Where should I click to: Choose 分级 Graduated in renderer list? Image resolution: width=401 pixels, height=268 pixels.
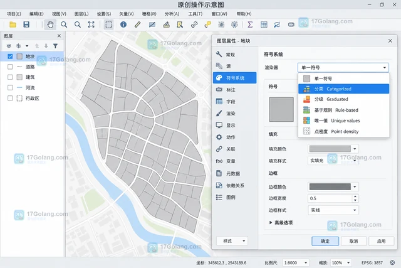344,99
